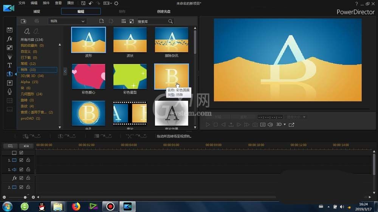
Task: Click the preview volume speaker icon
Action: (x=270, y=124)
